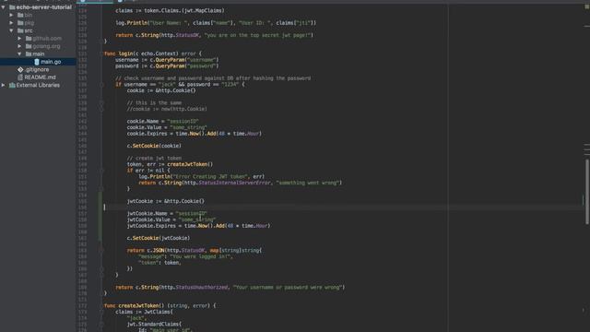The width and height of the screenshot is (590, 332).
Task: Select main.go in the project tree
Action: click(x=51, y=62)
